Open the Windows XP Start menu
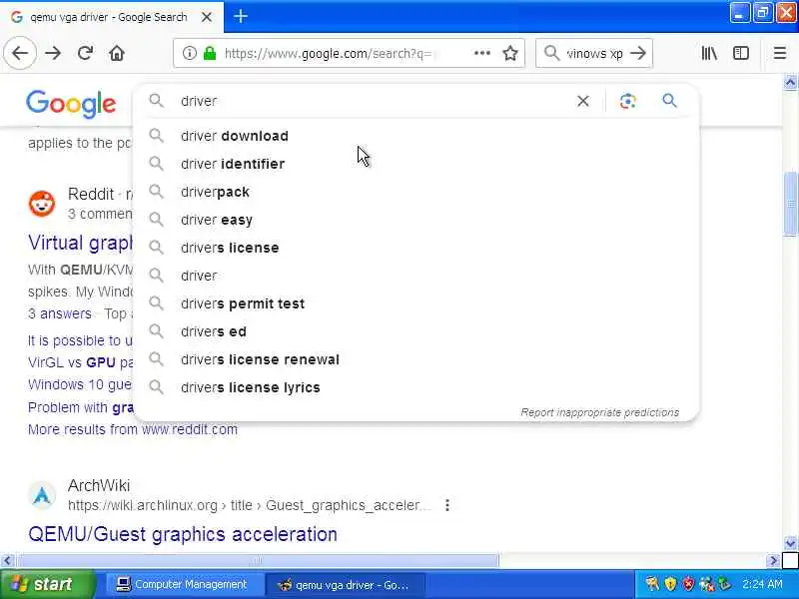799x599 pixels. [48, 584]
